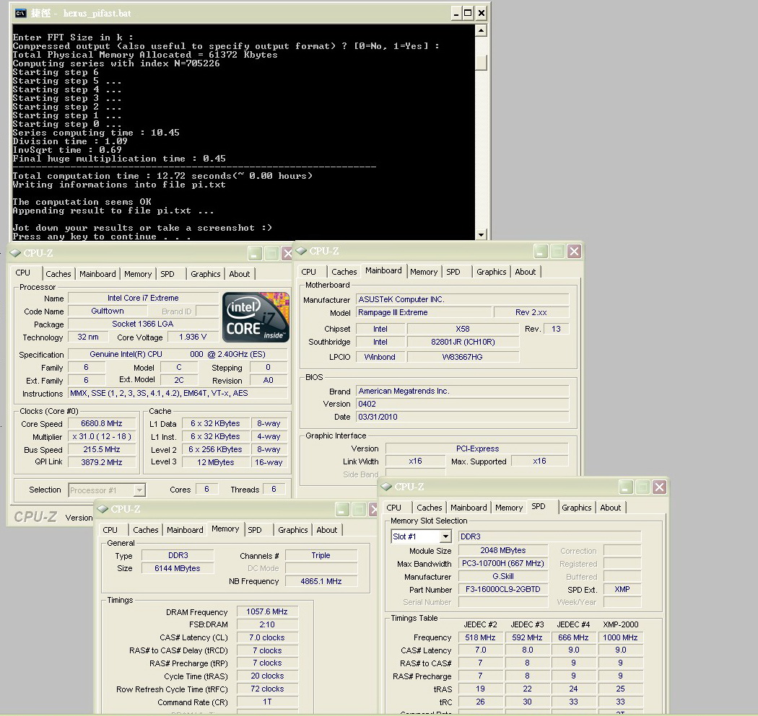Click the CPU-Z icon in the SPD window title
The width and height of the screenshot is (758, 716).
click(386, 487)
